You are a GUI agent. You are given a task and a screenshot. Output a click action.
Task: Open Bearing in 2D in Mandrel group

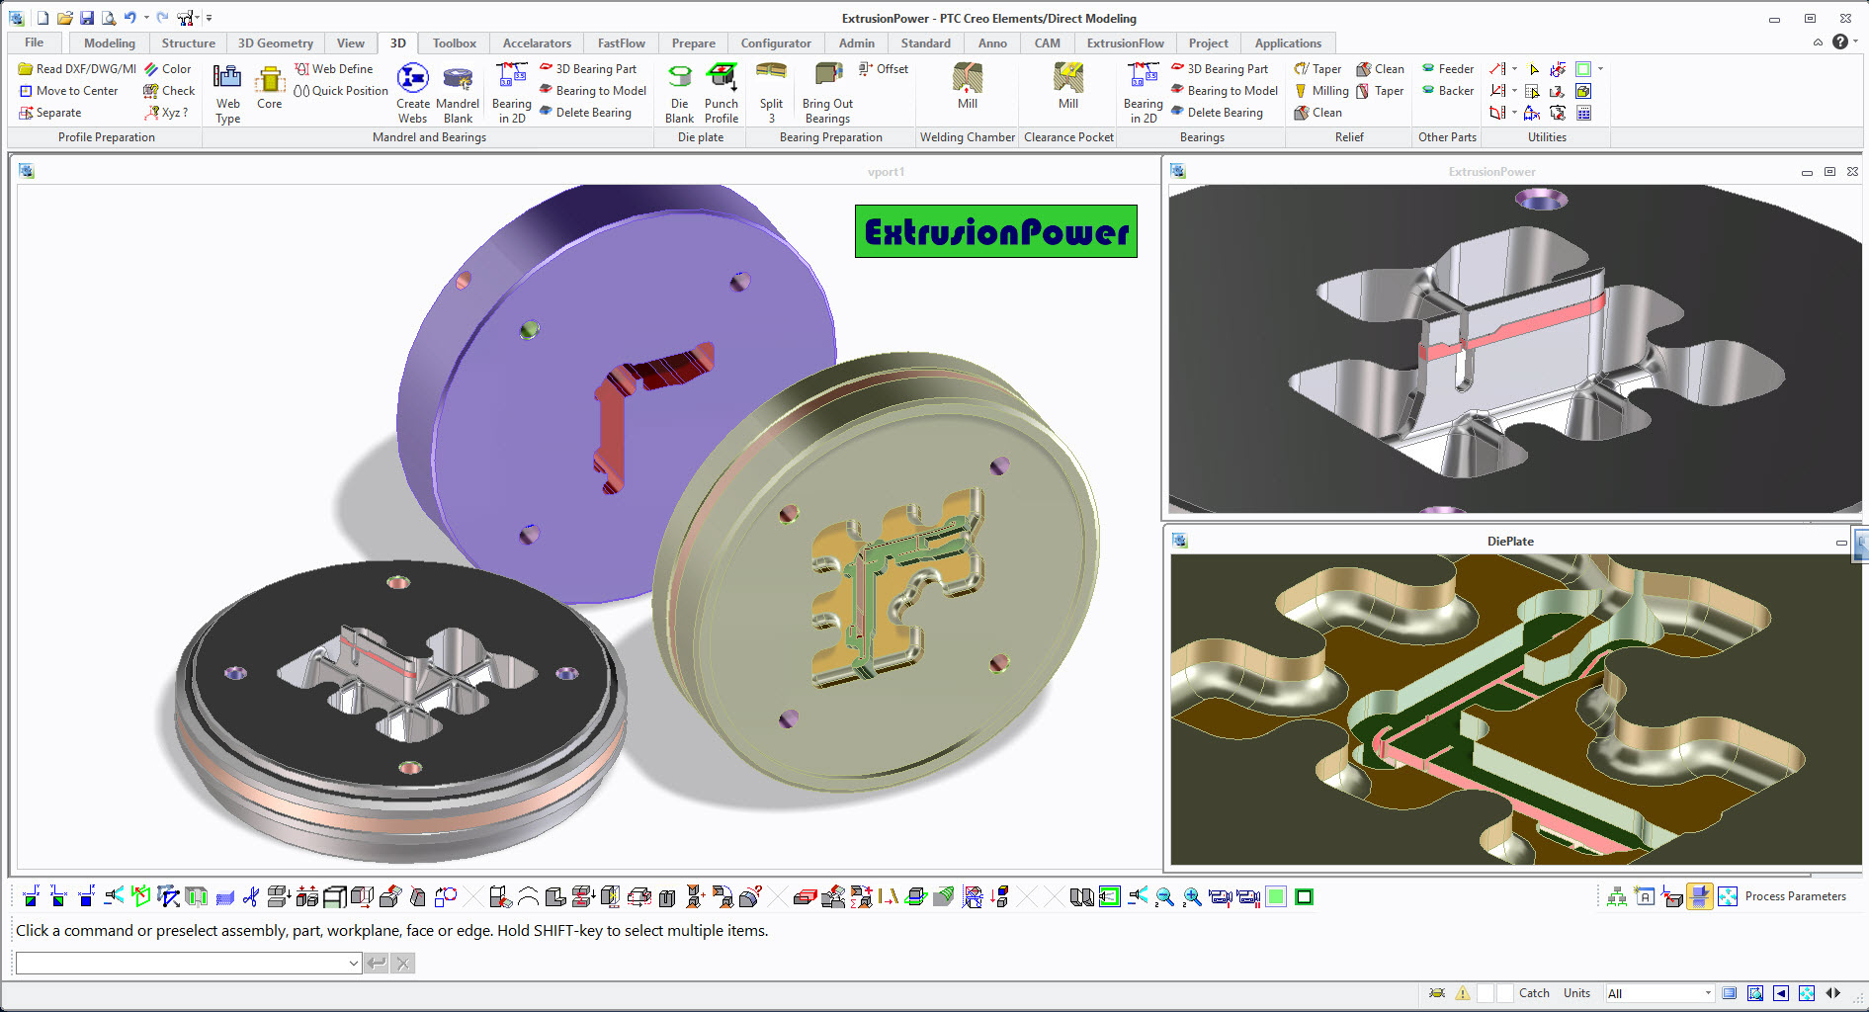(x=511, y=93)
